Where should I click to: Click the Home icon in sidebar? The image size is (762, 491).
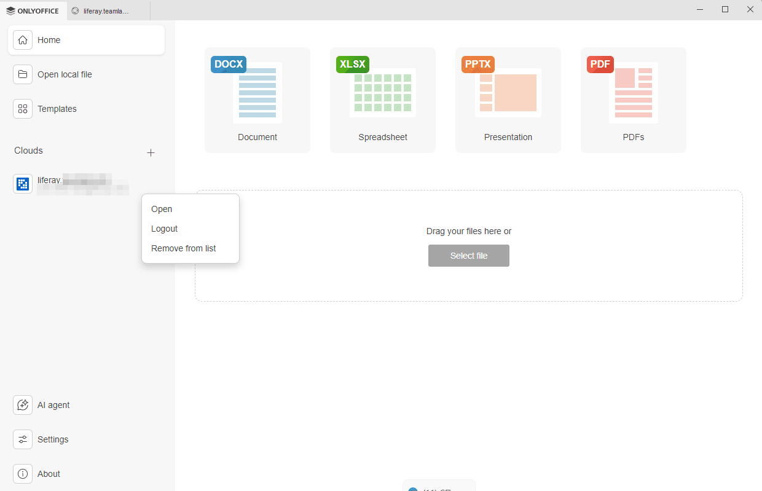tap(23, 40)
